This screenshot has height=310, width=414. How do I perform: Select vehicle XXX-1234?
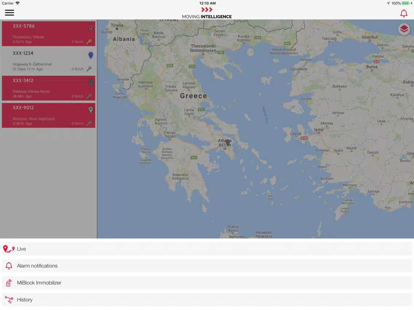[48, 61]
